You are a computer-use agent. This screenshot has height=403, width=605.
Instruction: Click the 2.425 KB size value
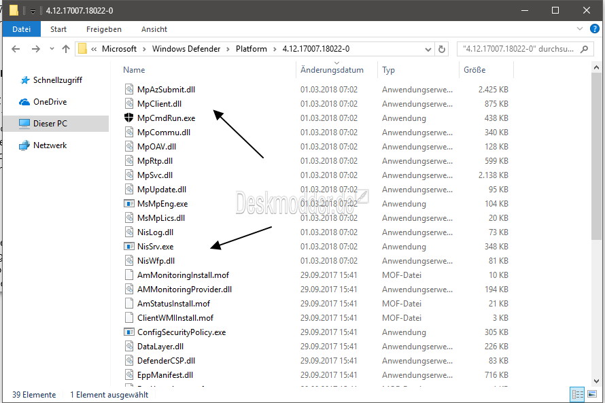493,90
